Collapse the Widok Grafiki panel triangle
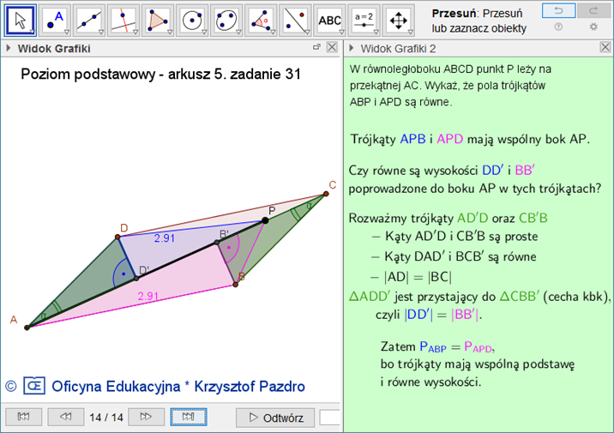Image resolution: width=614 pixels, height=433 pixels. point(9,49)
